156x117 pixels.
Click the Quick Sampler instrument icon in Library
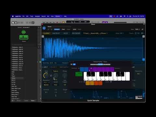pos(24,35)
